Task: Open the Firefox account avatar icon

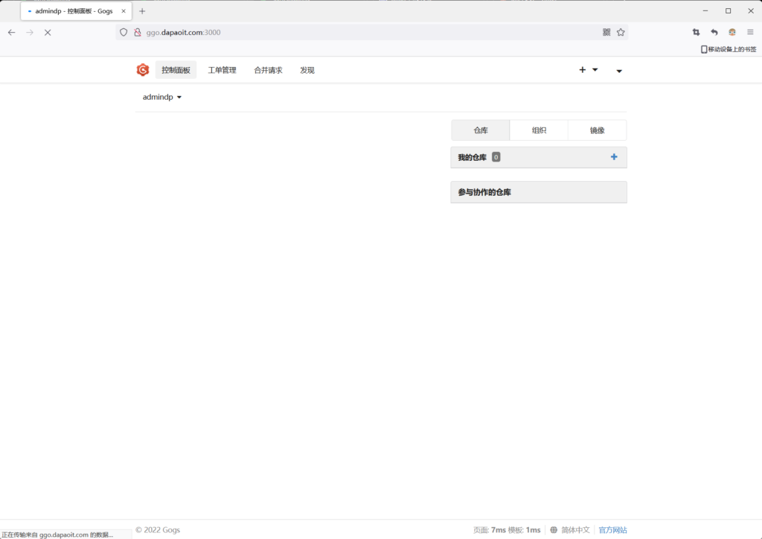Action: (732, 32)
